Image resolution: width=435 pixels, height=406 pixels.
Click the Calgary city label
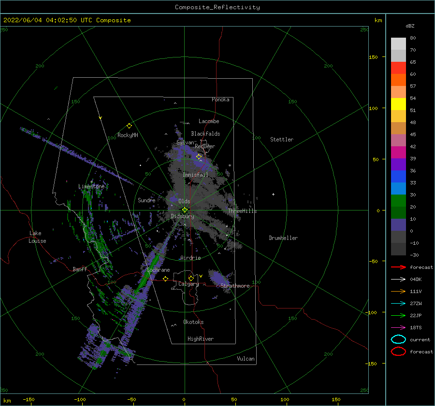[x=188, y=284]
